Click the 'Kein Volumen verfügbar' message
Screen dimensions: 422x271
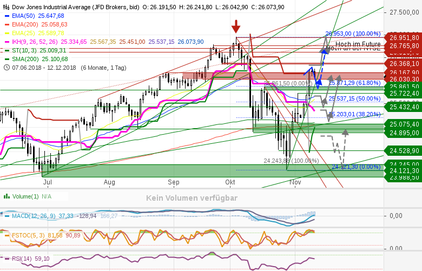click(192, 198)
